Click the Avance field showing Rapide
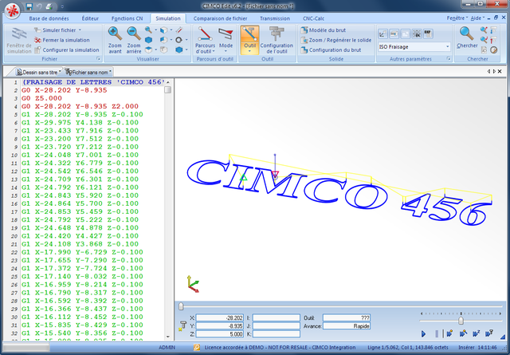The height and width of the screenshot is (355, 510). click(347, 326)
